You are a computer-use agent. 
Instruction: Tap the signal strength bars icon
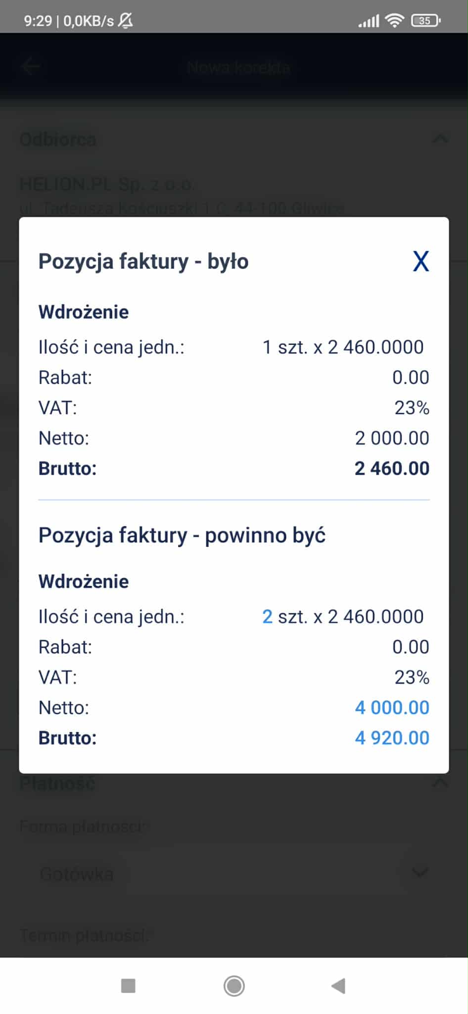coord(369,21)
